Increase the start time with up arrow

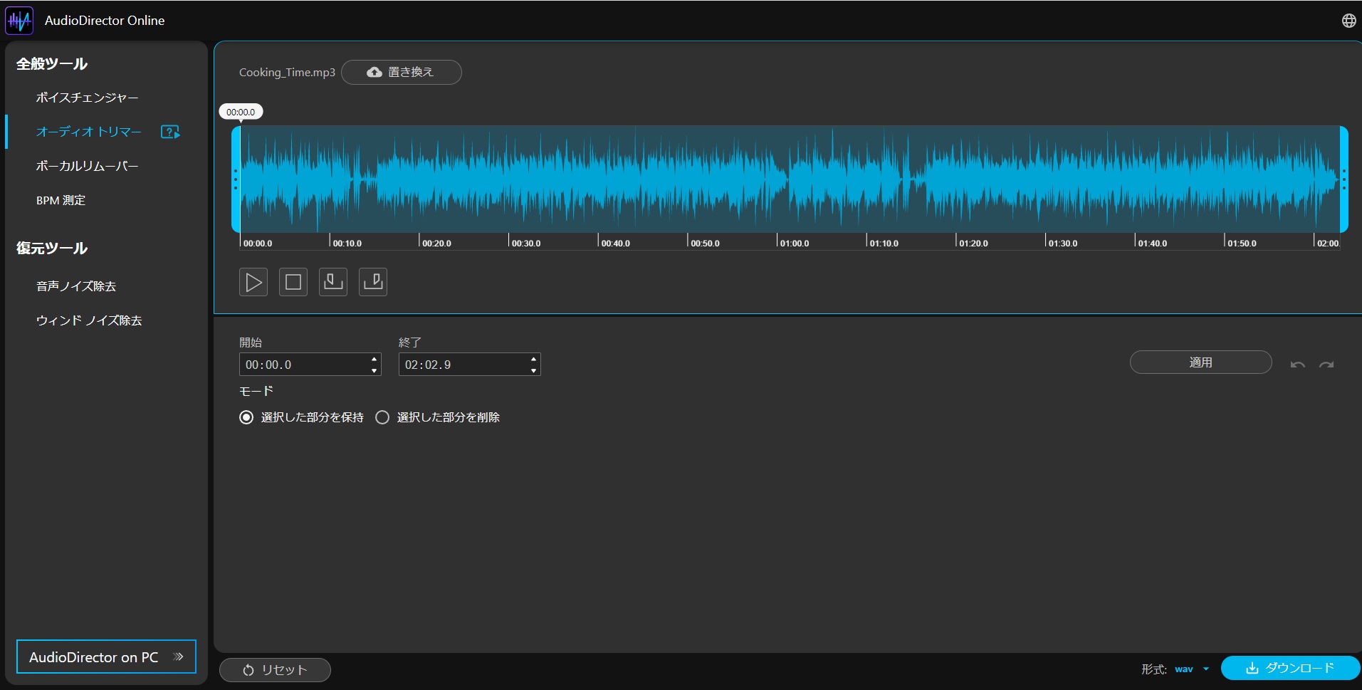click(374, 359)
